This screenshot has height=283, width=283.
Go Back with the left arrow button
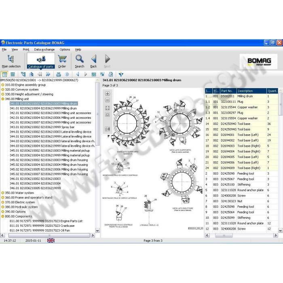[94, 61]
